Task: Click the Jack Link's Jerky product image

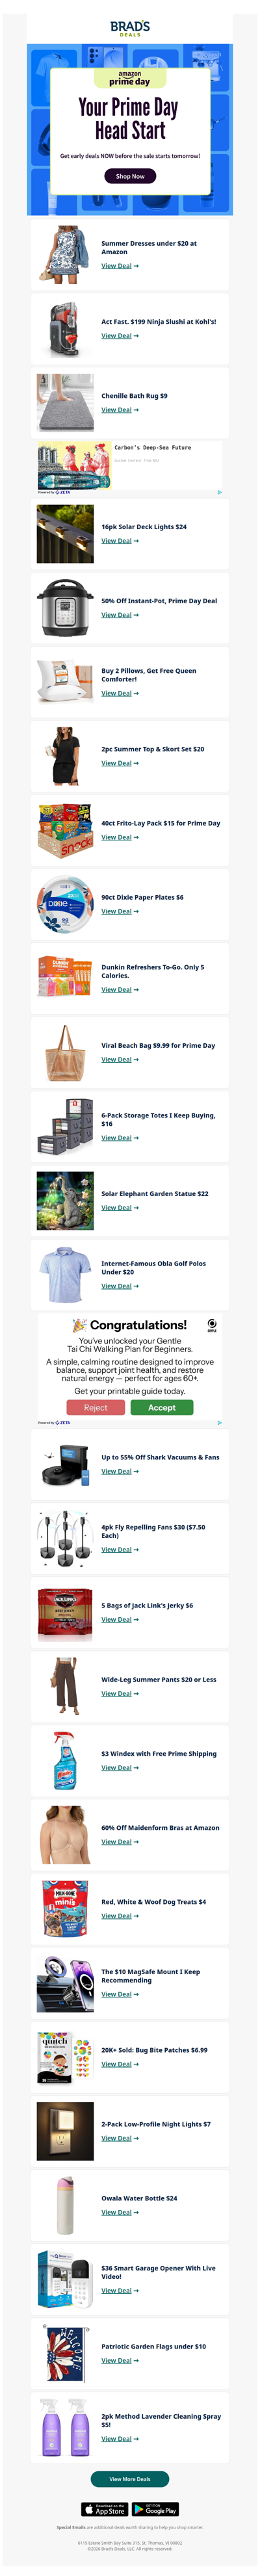Action: 65,1611
